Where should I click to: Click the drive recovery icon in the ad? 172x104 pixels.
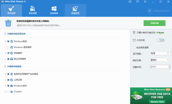tap(137, 95)
